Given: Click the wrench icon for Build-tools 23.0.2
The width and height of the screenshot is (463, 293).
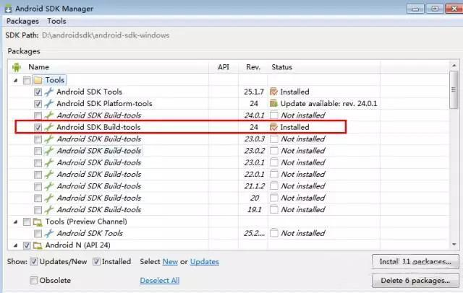Looking at the screenshot, I should 49,151.
